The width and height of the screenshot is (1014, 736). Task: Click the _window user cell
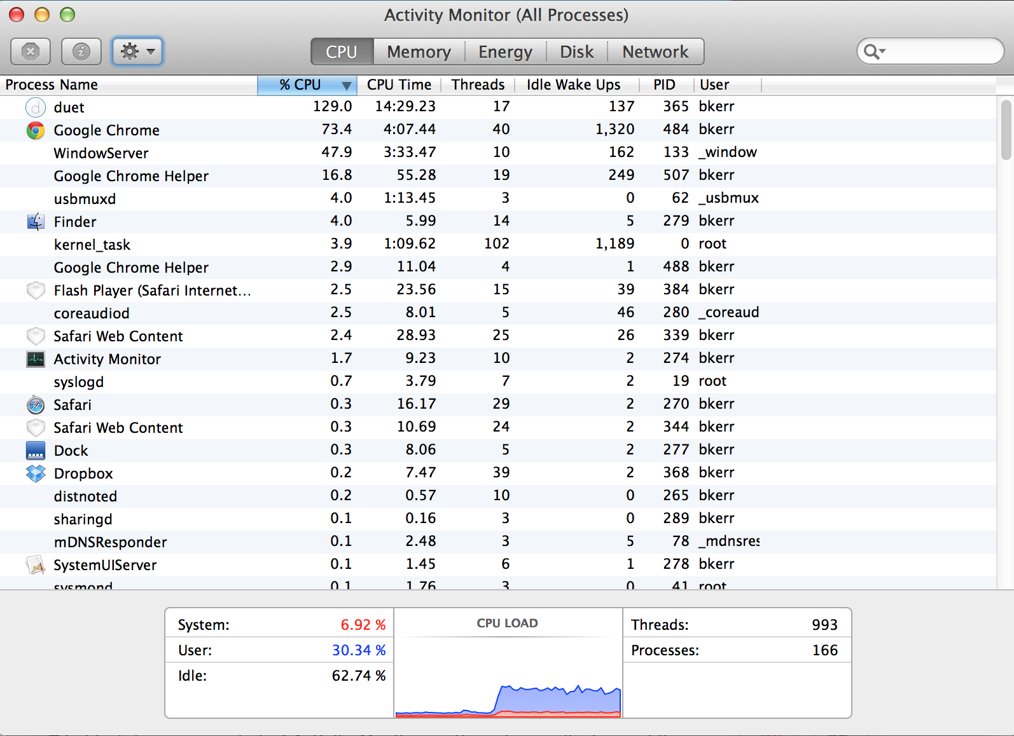[728, 152]
